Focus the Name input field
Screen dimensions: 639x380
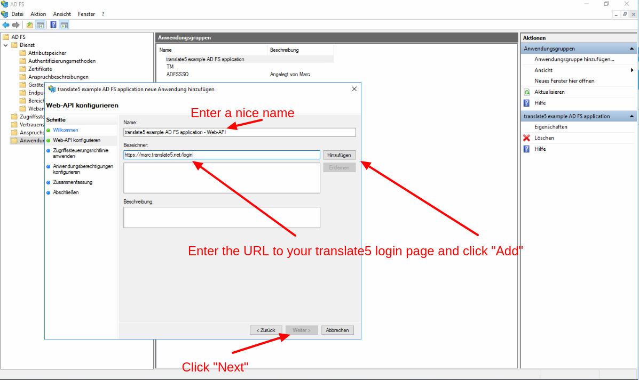(x=240, y=132)
